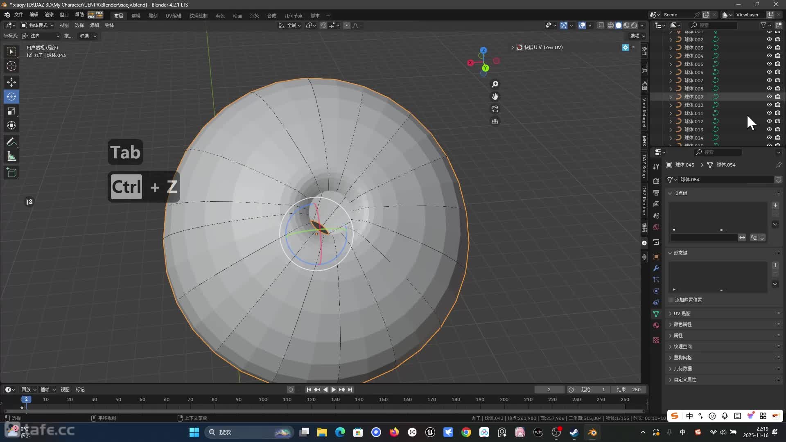This screenshot has width=786, height=442.
Task: Open the 物体模式 mode dropdown
Action: pyautogui.click(x=38, y=25)
